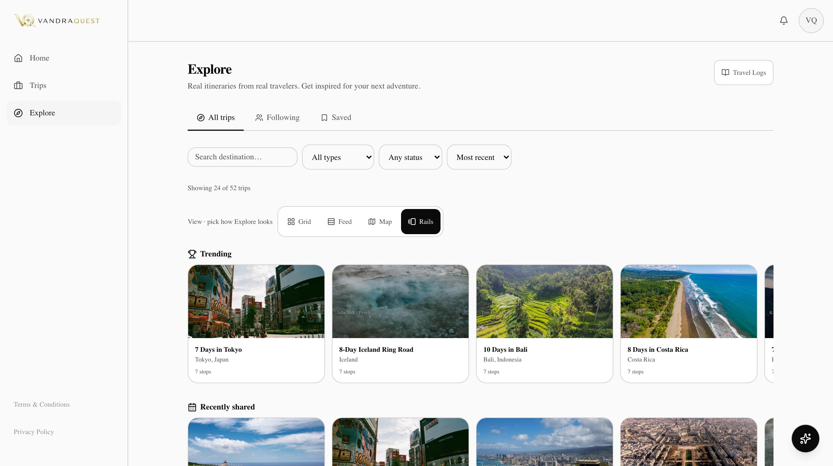This screenshot has width=833, height=466.
Task: Switch to Grid view
Action: tap(299, 222)
